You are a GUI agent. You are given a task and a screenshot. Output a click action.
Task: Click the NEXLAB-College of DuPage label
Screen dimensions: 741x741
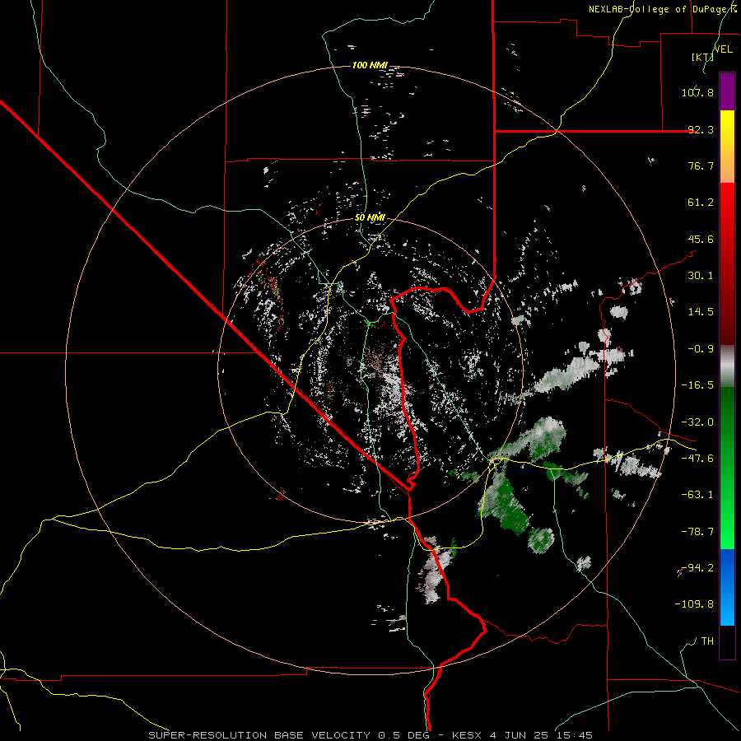659,9
